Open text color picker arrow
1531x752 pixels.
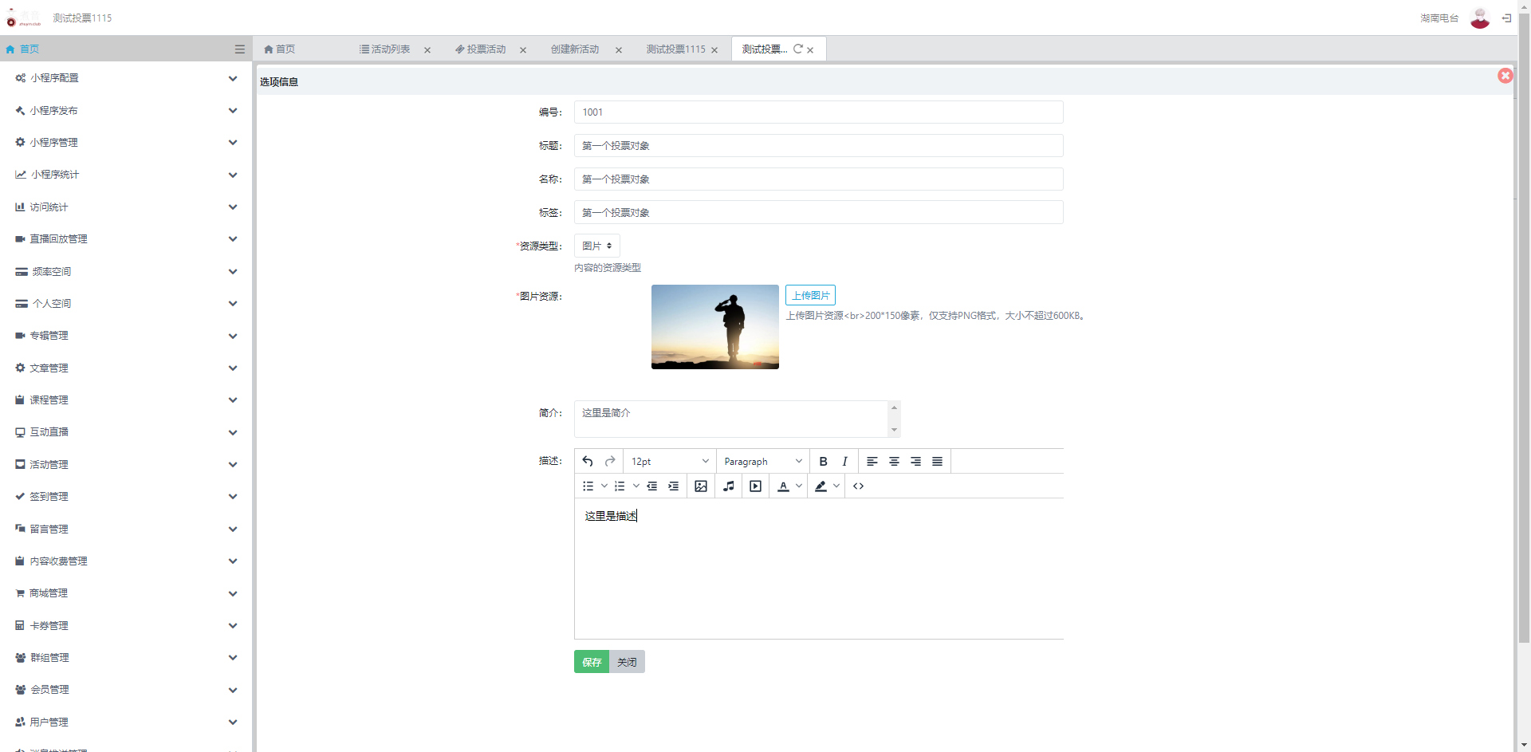click(799, 486)
